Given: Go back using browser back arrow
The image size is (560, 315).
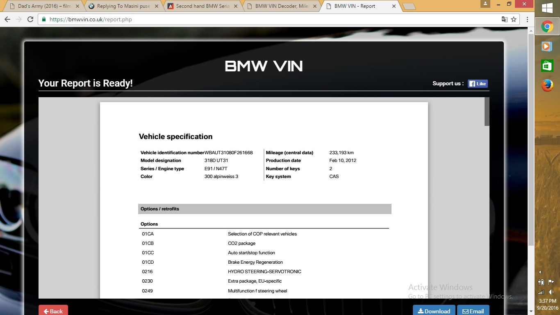Looking at the screenshot, I should pos(7,19).
